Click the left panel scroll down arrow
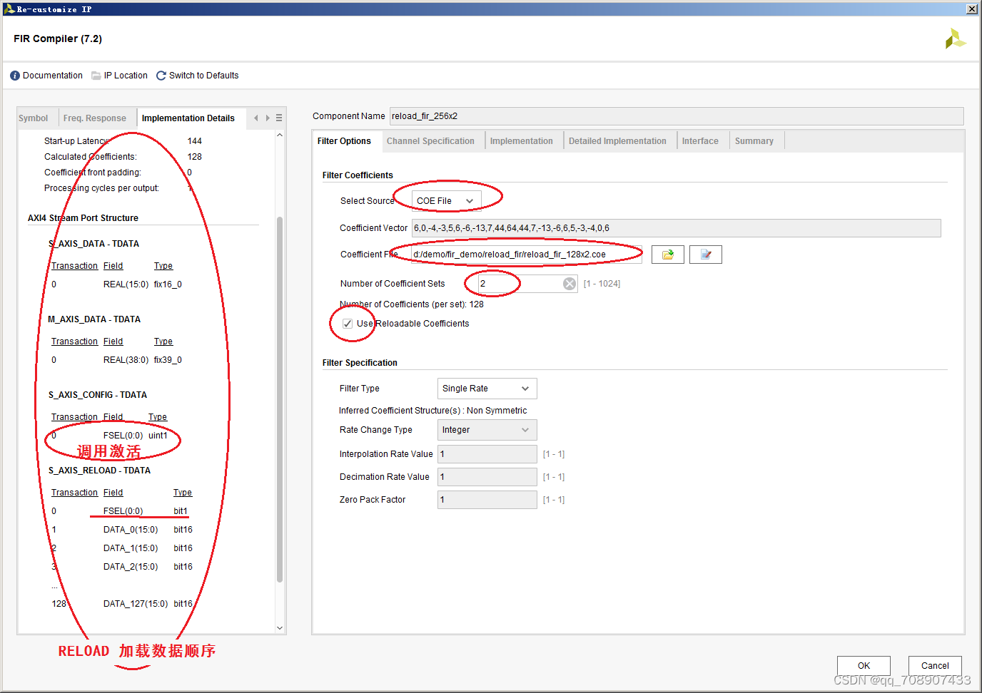The height and width of the screenshot is (693, 982). (280, 628)
